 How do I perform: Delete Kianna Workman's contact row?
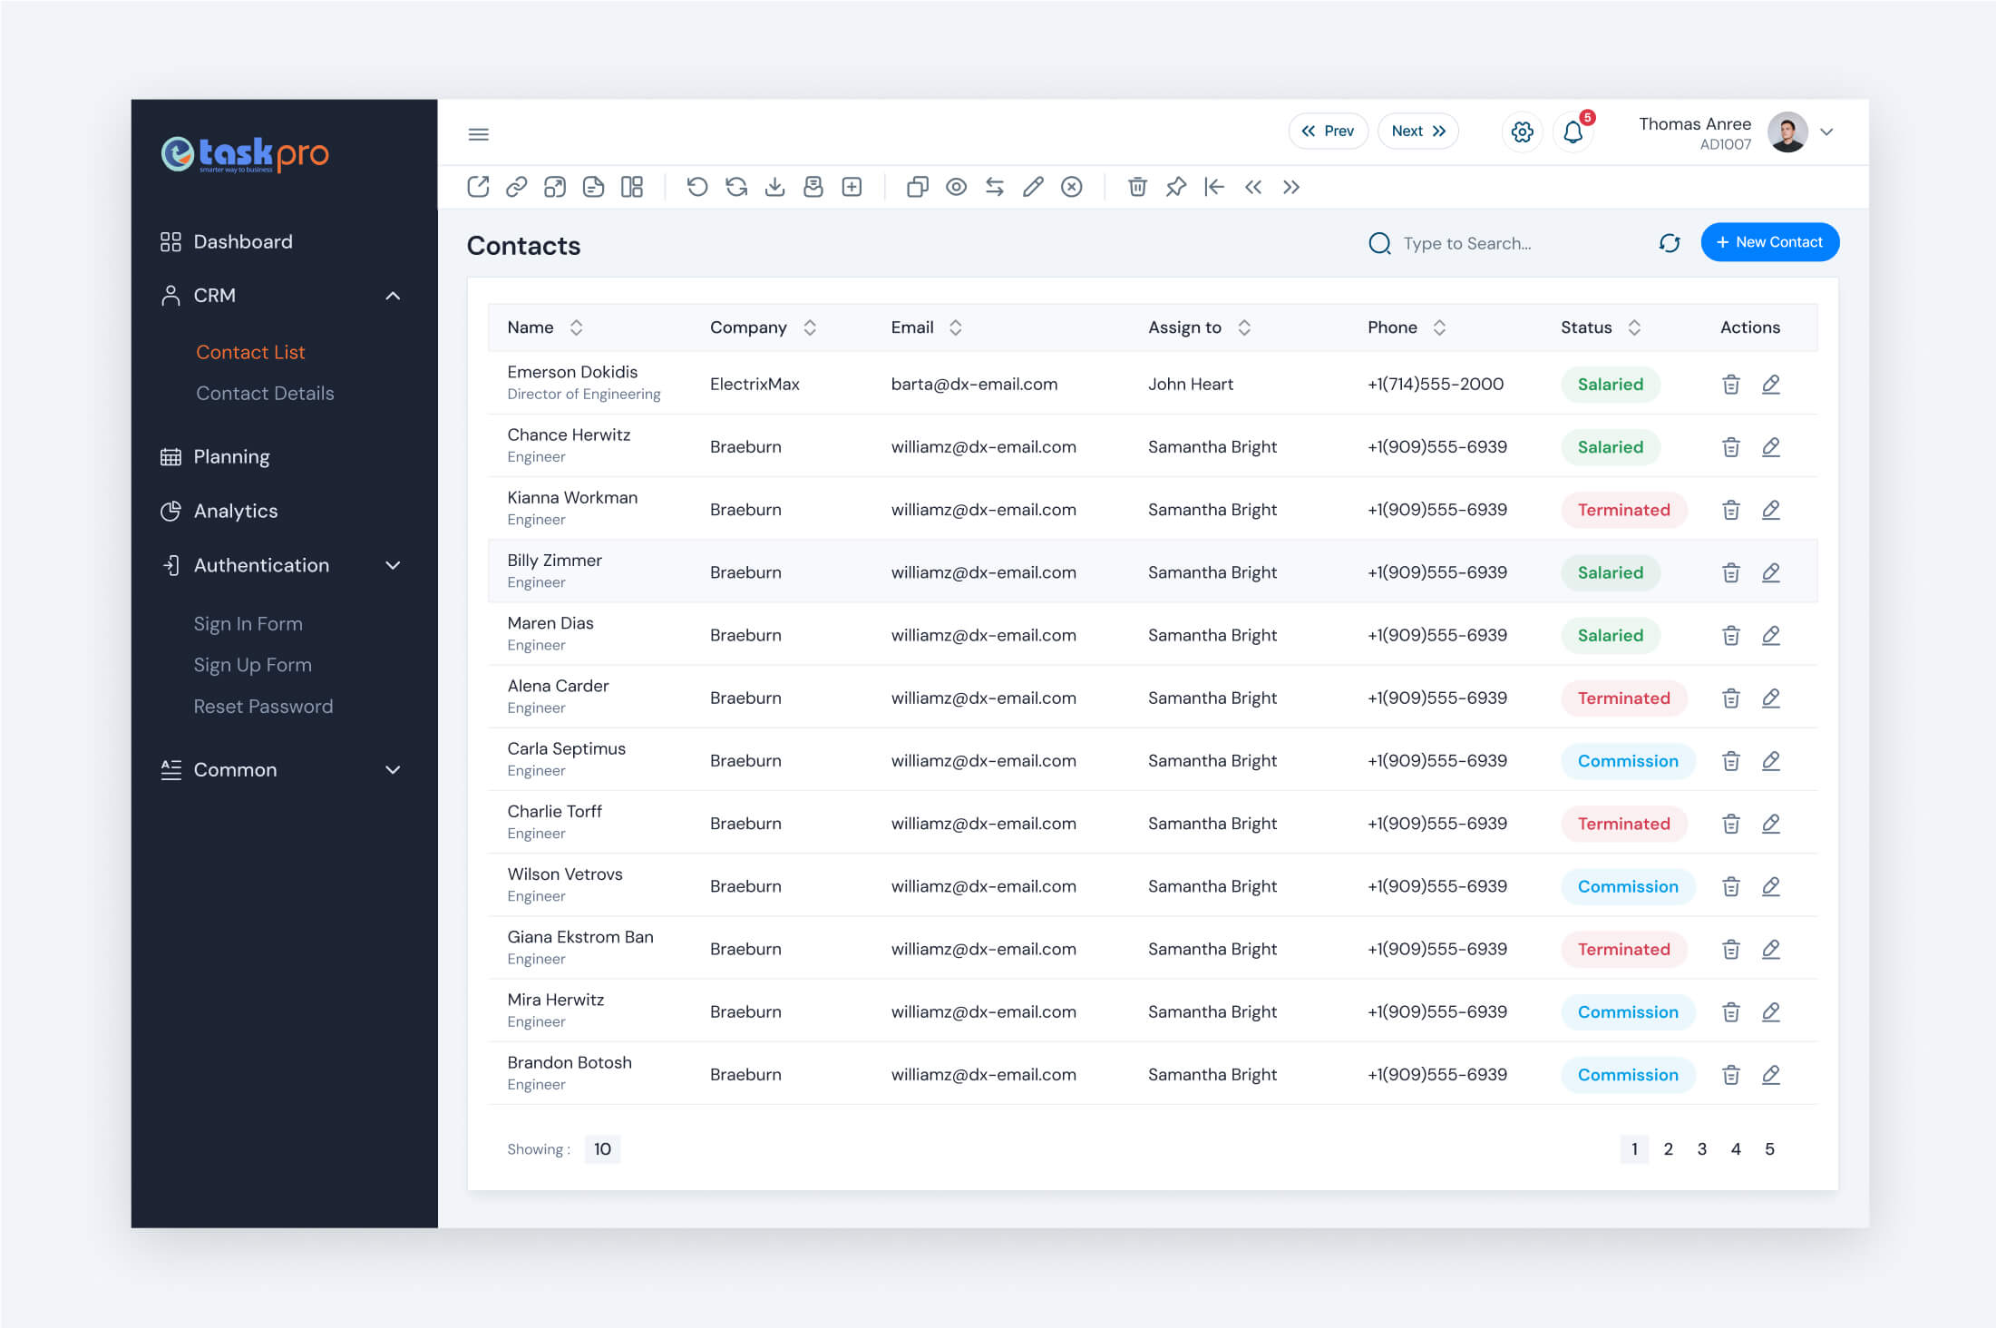(1730, 510)
